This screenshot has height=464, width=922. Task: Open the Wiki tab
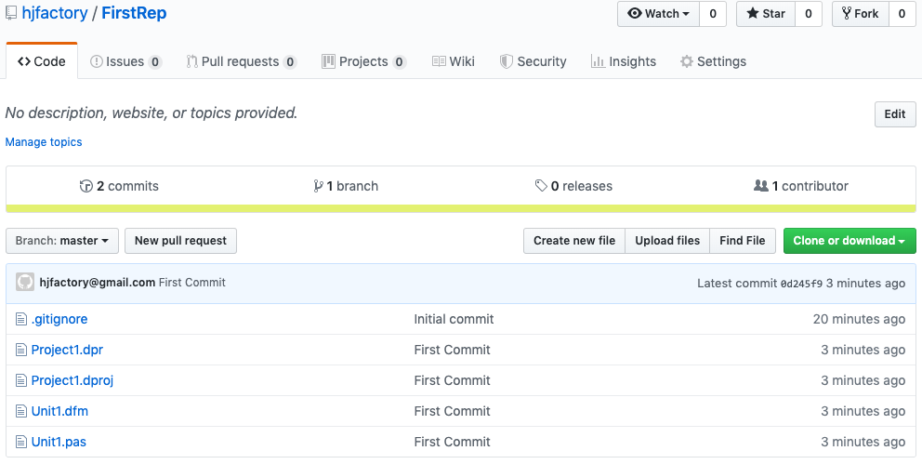pyautogui.click(x=453, y=61)
